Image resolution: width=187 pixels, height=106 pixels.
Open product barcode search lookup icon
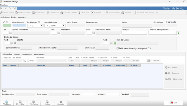point(24,61)
